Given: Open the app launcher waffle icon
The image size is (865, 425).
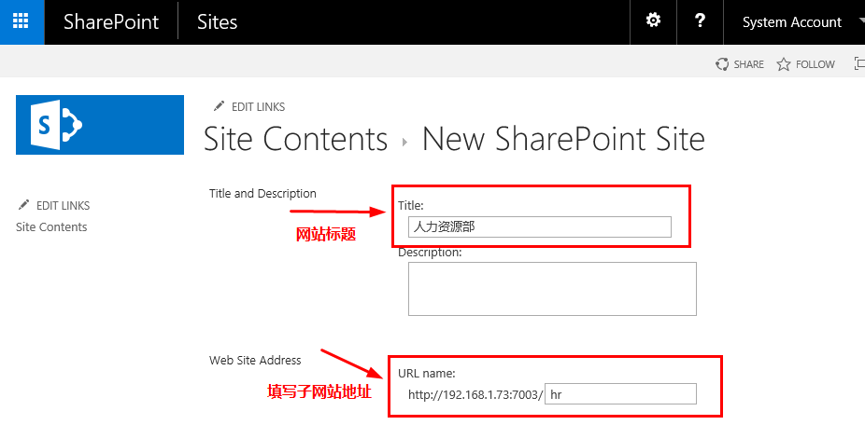Looking at the screenshot, I should (x=21, y=22).
